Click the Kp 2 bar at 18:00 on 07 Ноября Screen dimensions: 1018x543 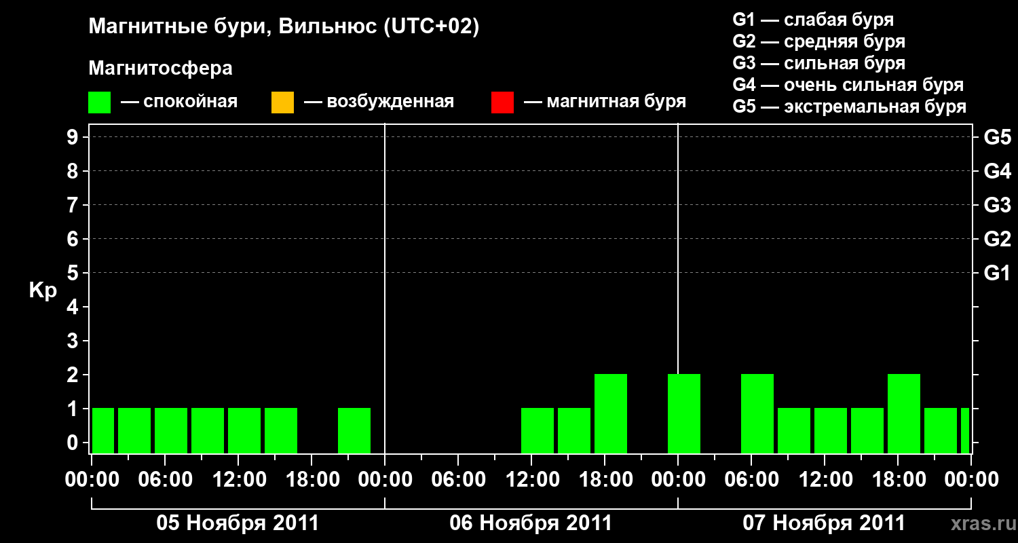(x=904, y=413)
